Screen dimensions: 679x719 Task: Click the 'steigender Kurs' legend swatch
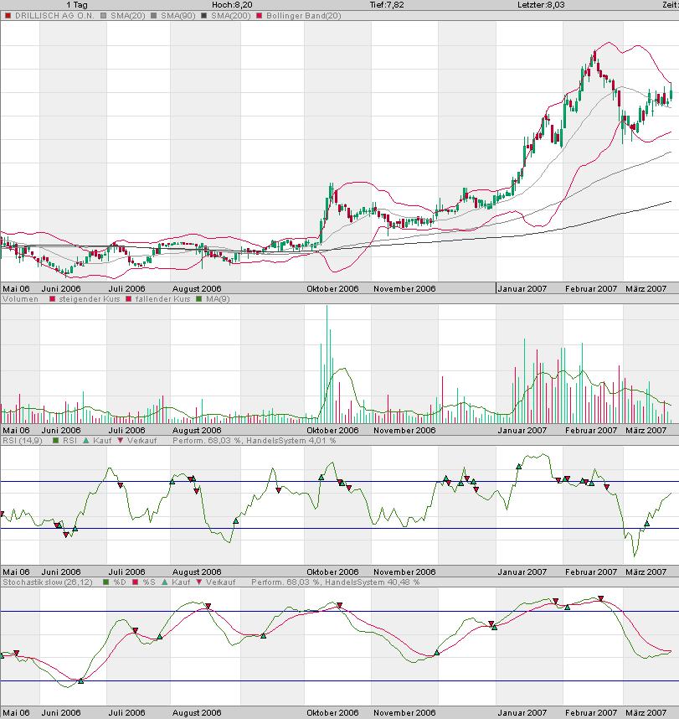(x=52, y=299)
